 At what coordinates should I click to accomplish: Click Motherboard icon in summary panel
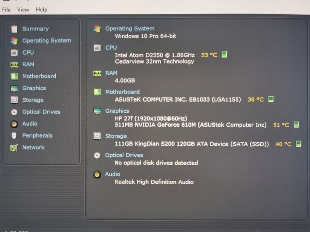pos(97,92)
